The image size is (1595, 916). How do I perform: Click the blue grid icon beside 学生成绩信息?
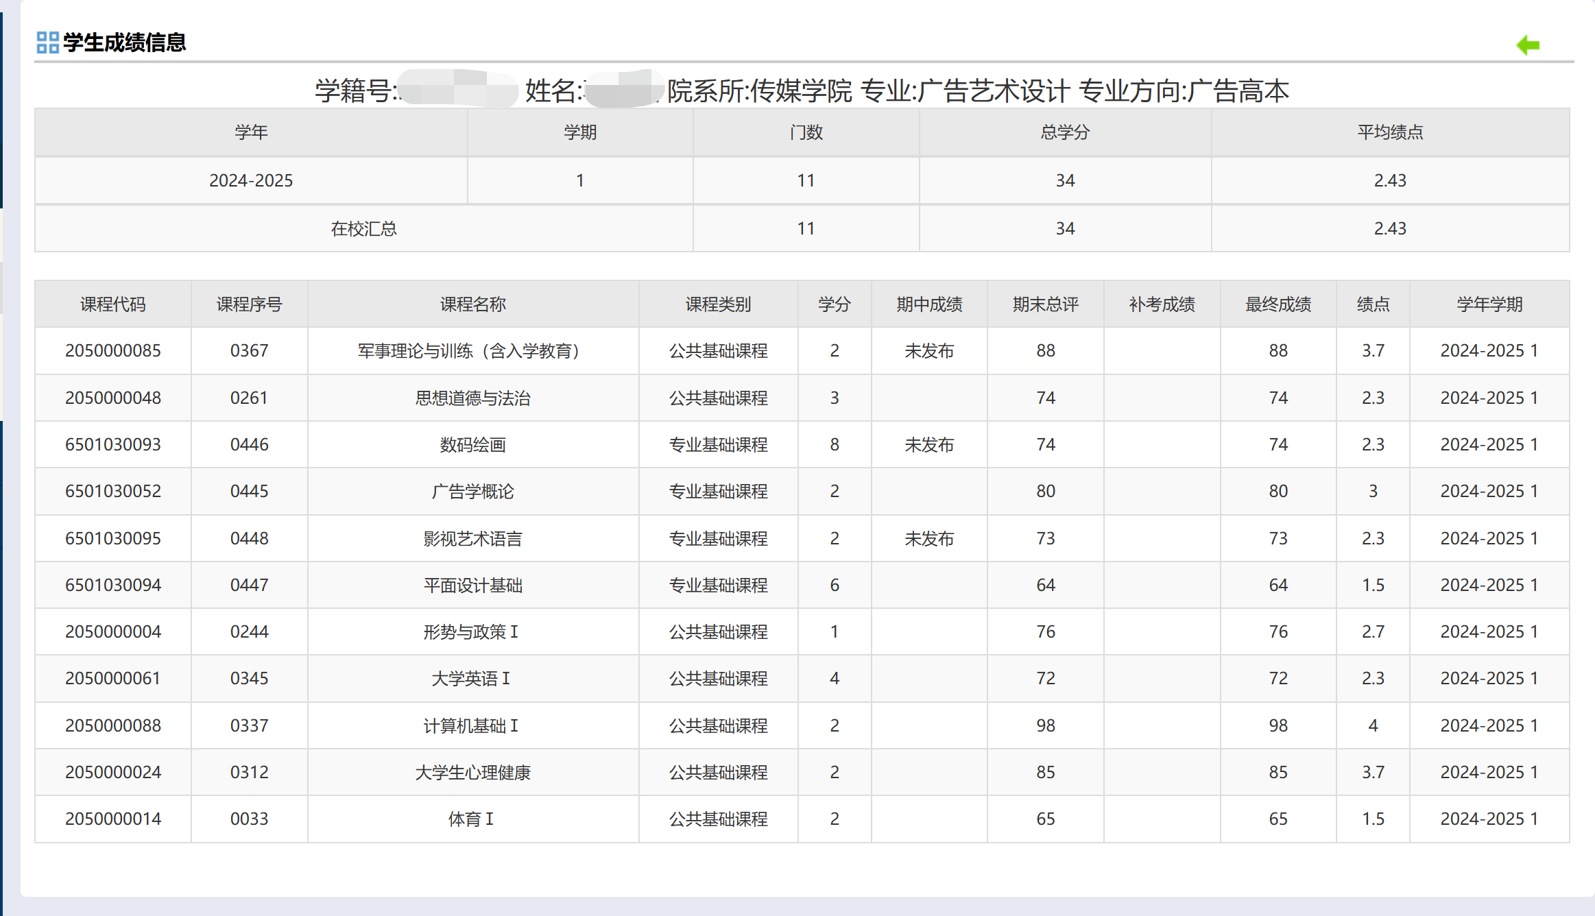(47, 43)
